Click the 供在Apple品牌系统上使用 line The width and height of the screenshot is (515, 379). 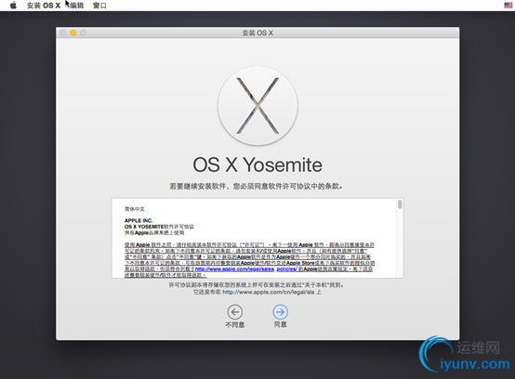click(x=154, y=233)
